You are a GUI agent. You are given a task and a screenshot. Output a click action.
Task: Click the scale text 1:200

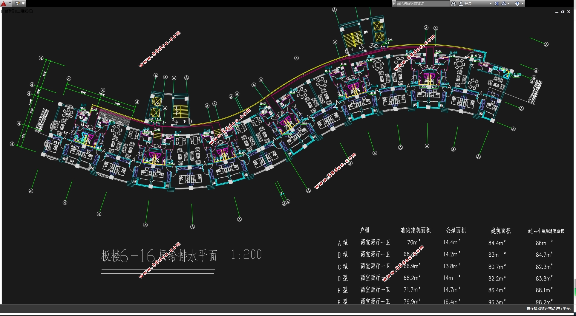point(246,255)
